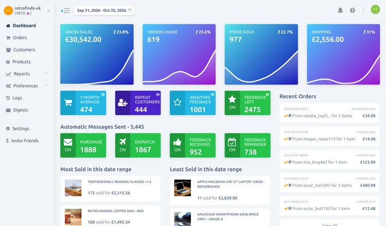Click the info icon on the 3 Month Average card
386x226 pixels.
[103, 95]
